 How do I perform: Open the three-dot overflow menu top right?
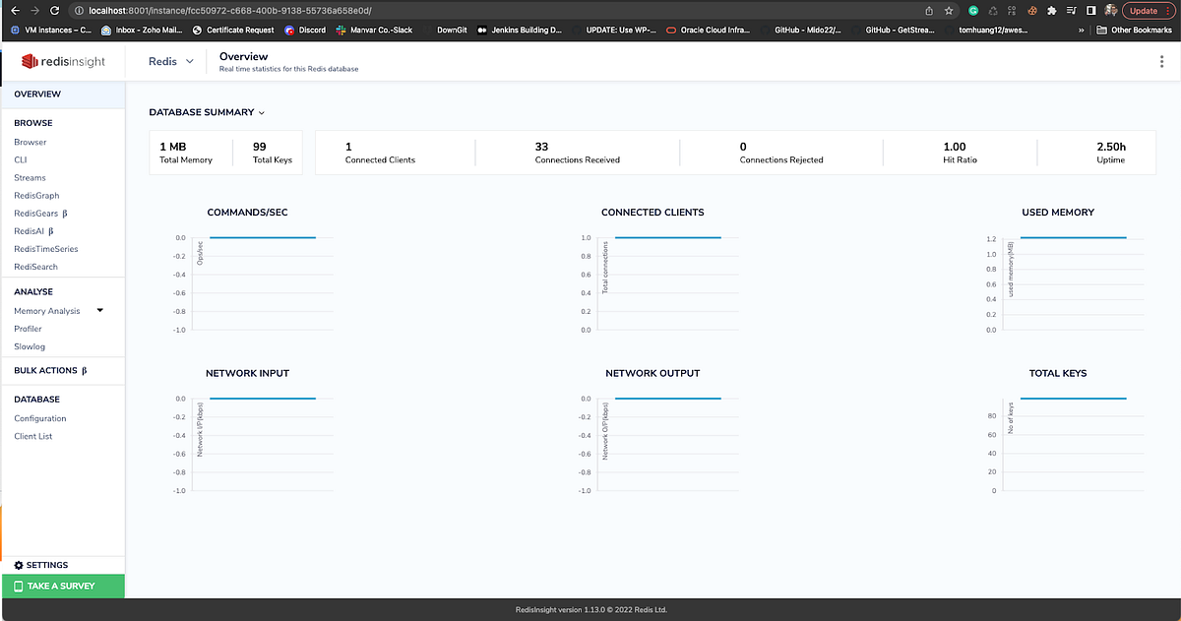point(1161,61)
